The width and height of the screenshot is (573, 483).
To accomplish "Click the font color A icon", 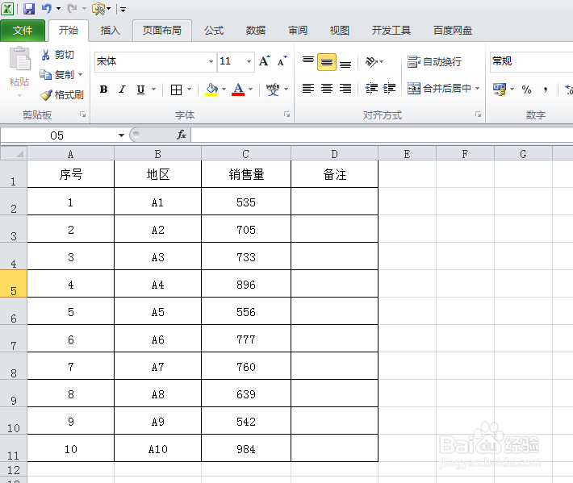I will (238, 90).
